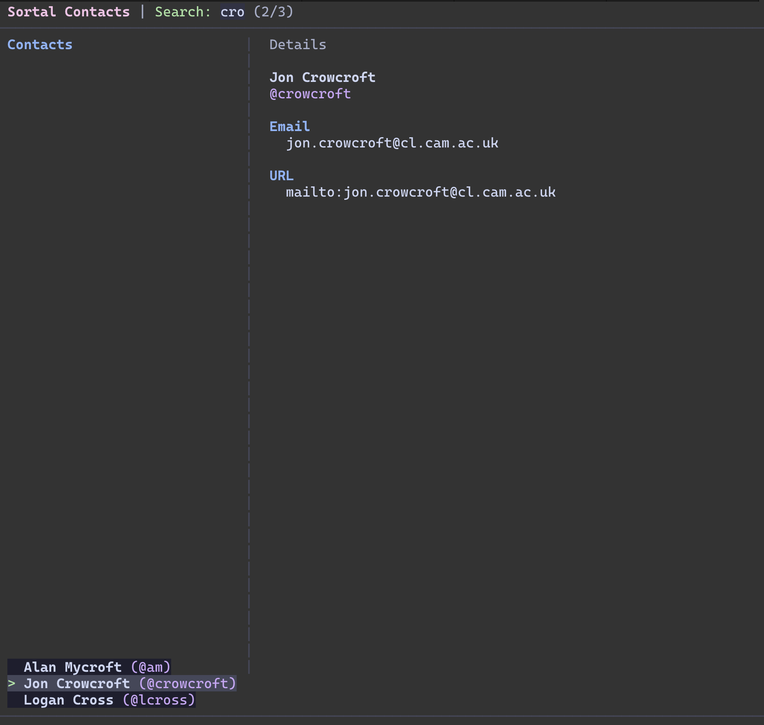The width and height of the screenshot is (764, 725).
Task: Click the 'Search:' label in header
Action: (x=183, y=12)
